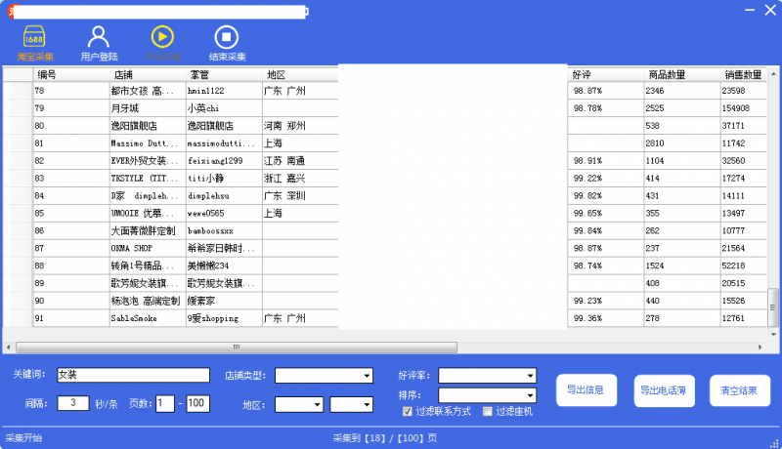Toggle 过滤联系方式 checkbox
Image resolution: width=782 pixels, height=449 pixels.
point(408,412)
